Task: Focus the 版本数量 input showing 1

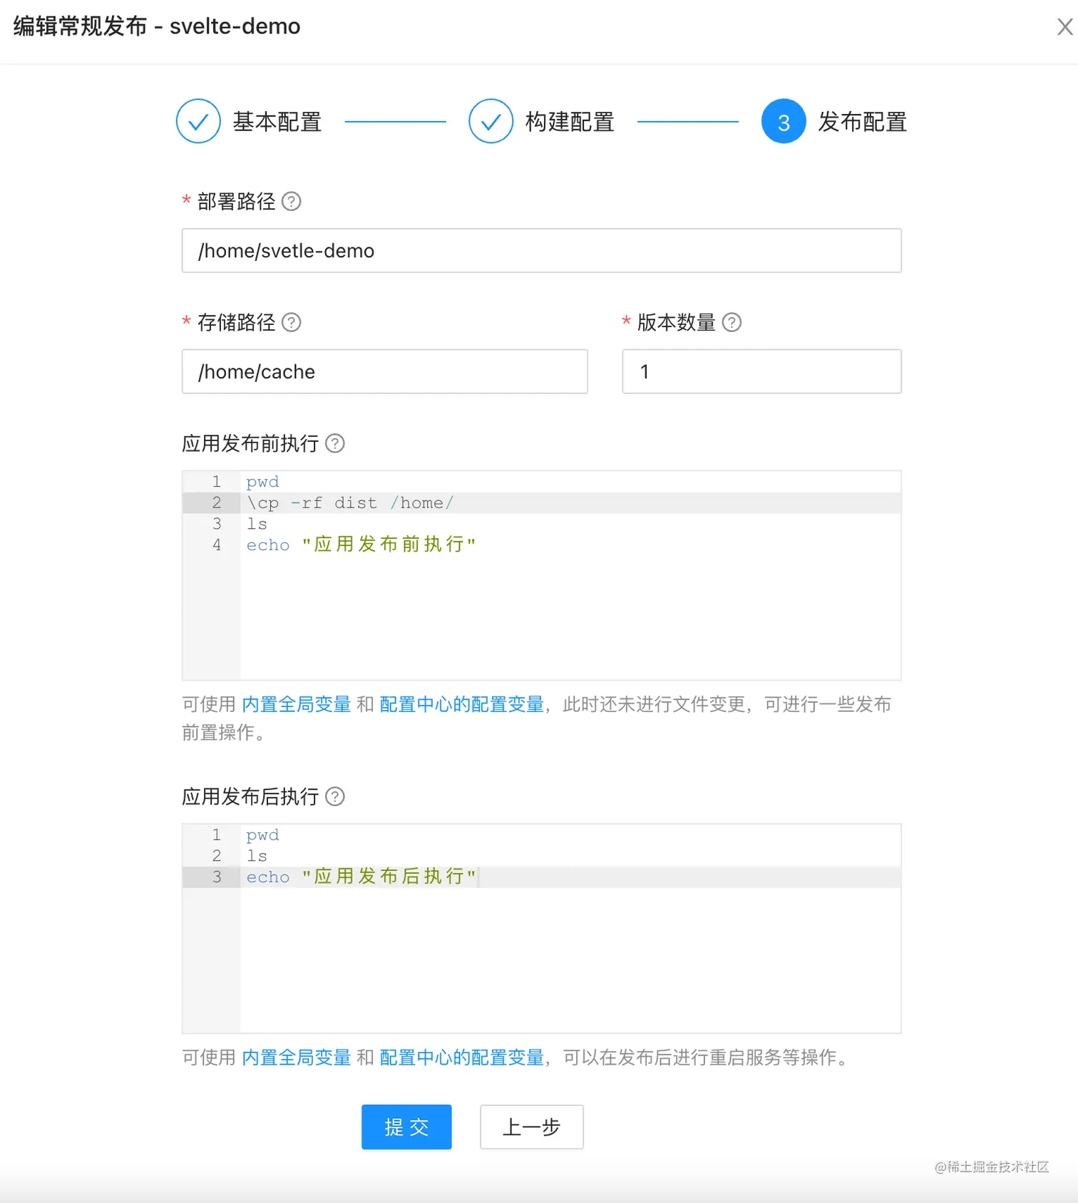Action: coord(762,372)
